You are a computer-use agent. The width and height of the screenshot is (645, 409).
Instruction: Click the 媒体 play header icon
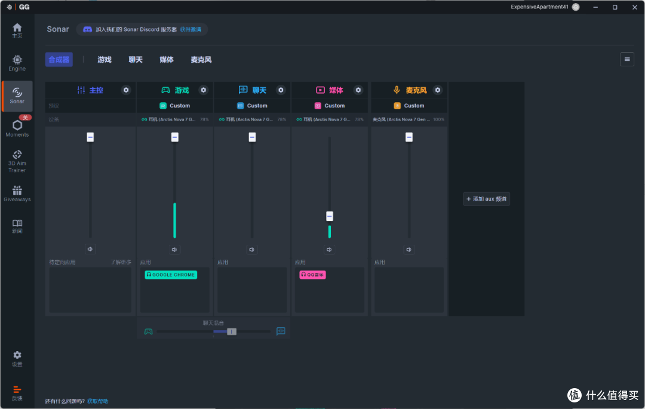point(320,90)
